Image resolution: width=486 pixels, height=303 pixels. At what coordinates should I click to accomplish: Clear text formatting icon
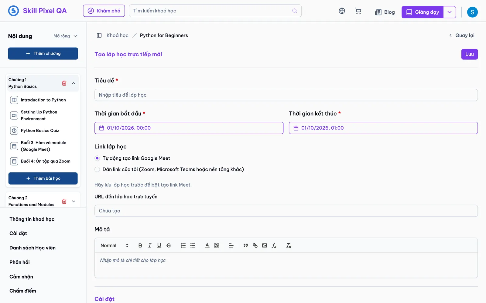click(289, 245)
